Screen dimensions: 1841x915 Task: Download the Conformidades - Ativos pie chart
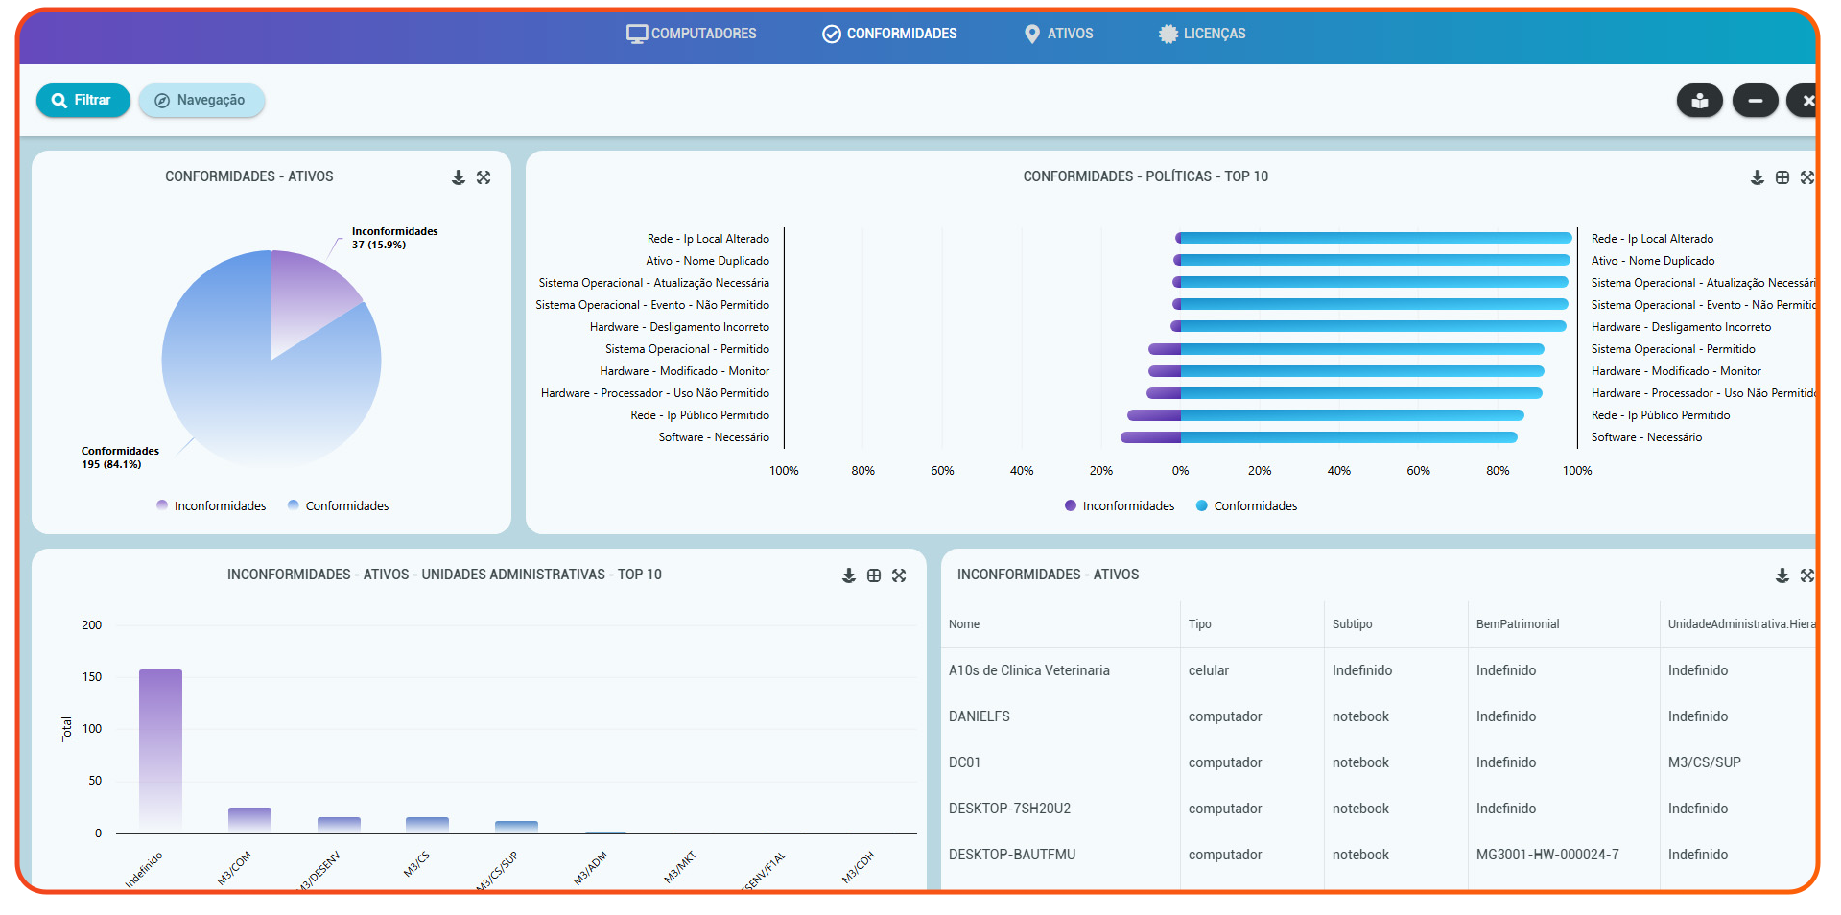point(459,177)
